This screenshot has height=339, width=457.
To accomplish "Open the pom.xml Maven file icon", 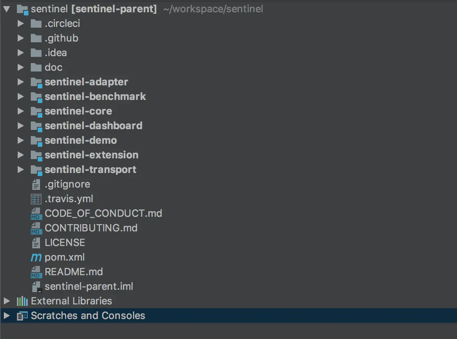I will (x=36, y=257).
